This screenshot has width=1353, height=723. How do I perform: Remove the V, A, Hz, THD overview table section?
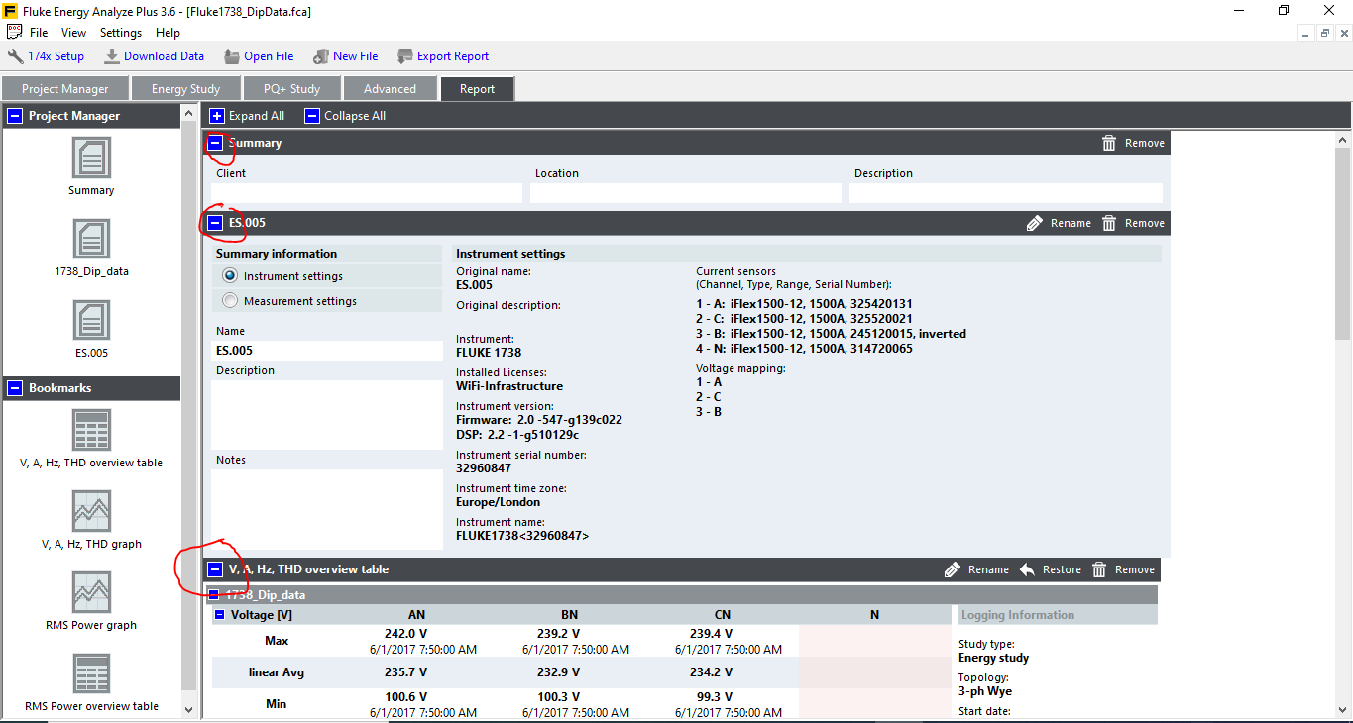(1123, 569)
